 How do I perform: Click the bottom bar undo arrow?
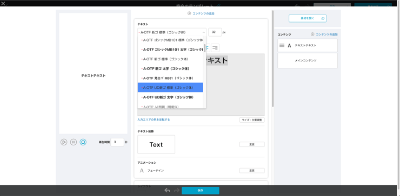click(x=168, y=191)
